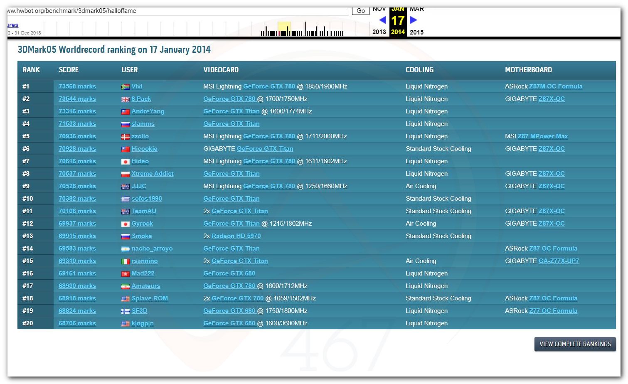Click the MOTHERBOARD column header

529,70
